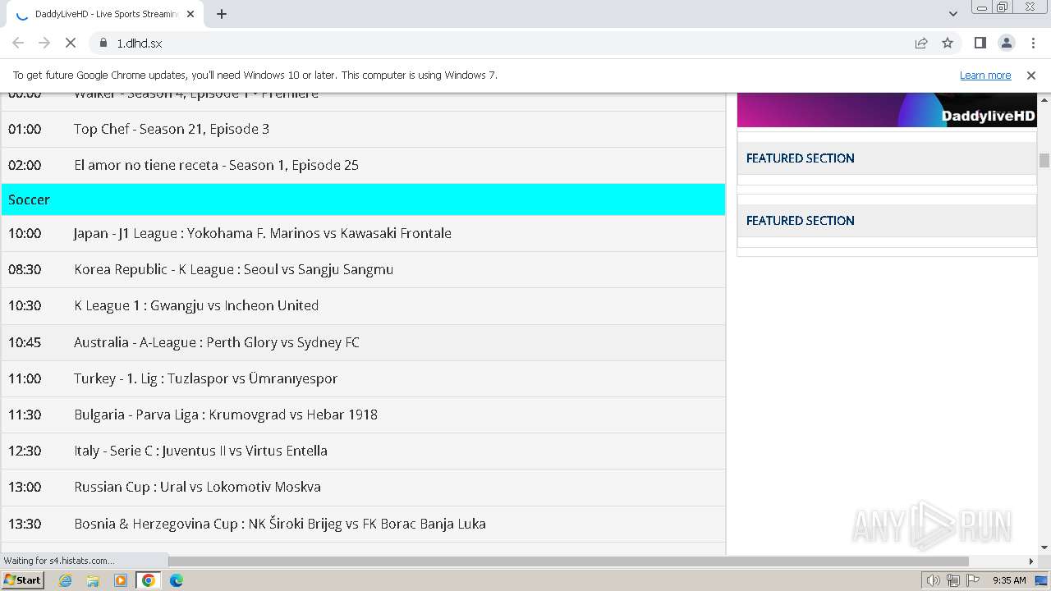Image resolution: width=1051 pixels, height=591 pixels.
Task: Open El amor no tiene receta episode
Action: coord(216,165)
